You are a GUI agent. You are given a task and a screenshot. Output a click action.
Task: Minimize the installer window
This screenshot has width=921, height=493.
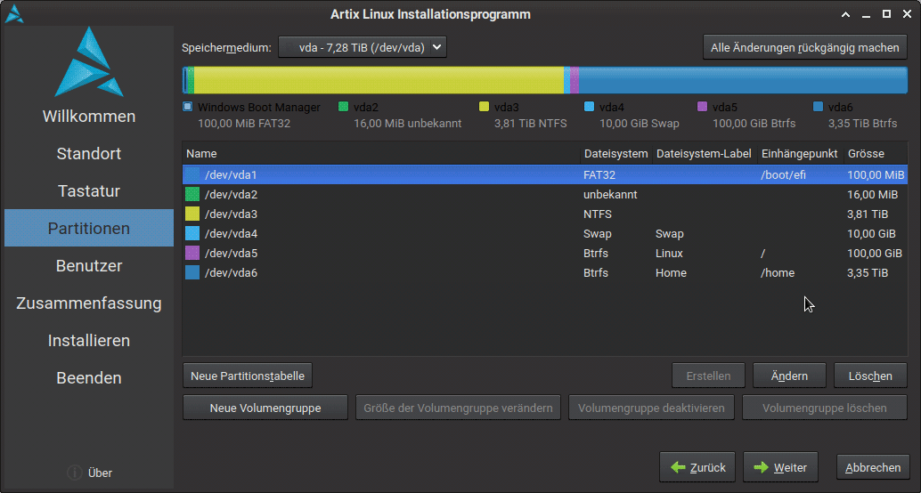[x=867, y=14]
